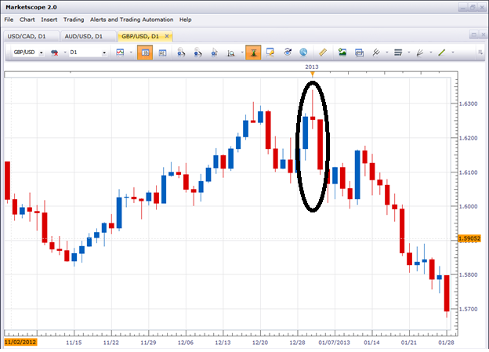Click the orange 2013 year marker
Viewport: 489px width, 352px height.
click(x=312, y=74)
